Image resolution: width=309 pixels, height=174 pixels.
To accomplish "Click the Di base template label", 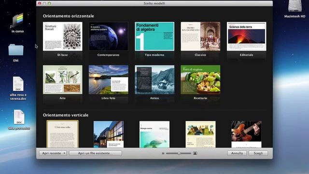I will [x=62, y=55].
